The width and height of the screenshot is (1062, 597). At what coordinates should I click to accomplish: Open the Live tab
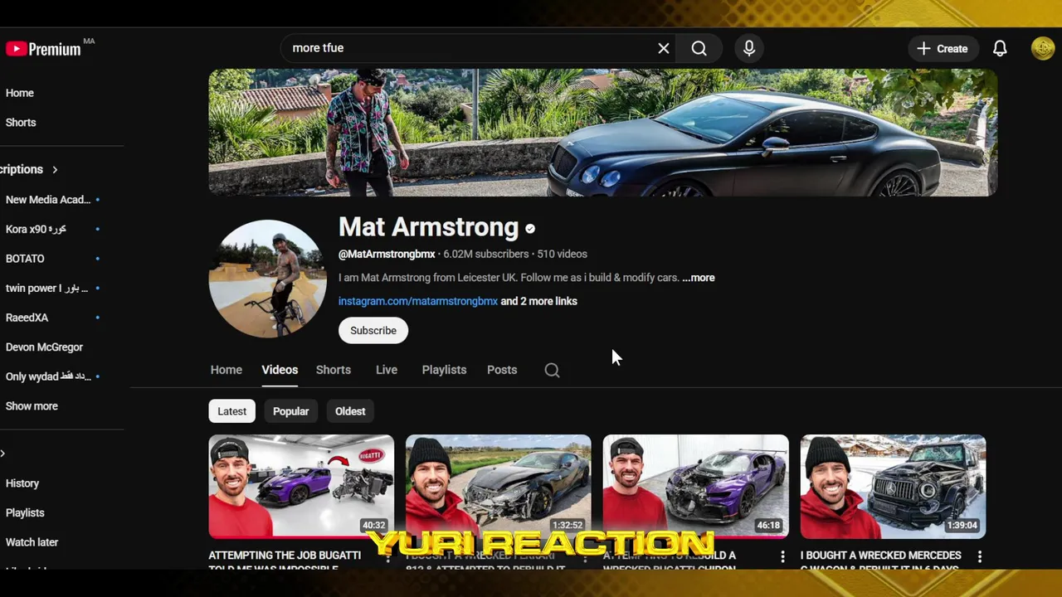tap(387, 370)
